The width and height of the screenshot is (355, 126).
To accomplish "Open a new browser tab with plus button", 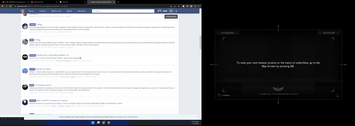I will (x=118, y=2).
